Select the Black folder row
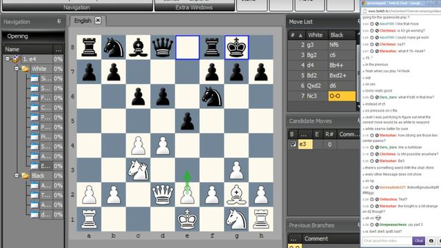Screen dimensions: 441x248 tap(38, 176)
